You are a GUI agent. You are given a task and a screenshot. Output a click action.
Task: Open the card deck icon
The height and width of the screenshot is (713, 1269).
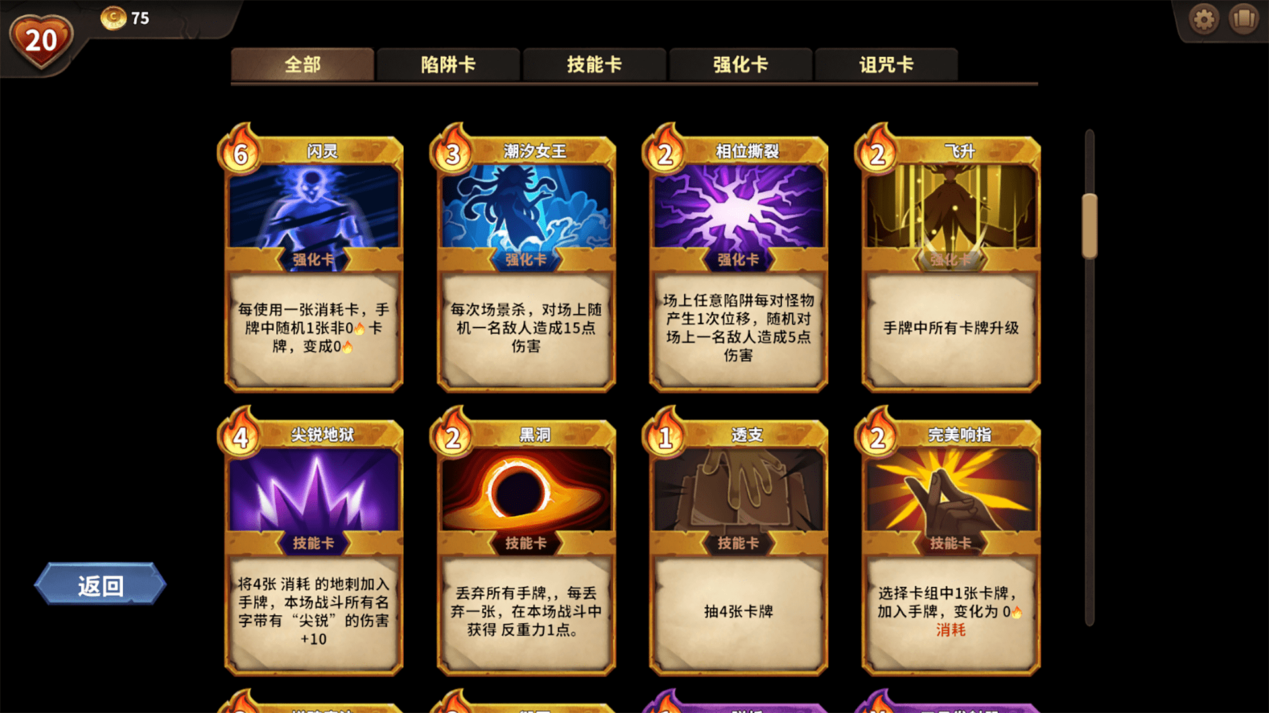1244,18
